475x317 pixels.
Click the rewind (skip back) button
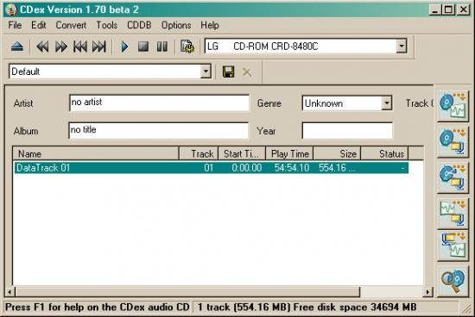point(42,47)
